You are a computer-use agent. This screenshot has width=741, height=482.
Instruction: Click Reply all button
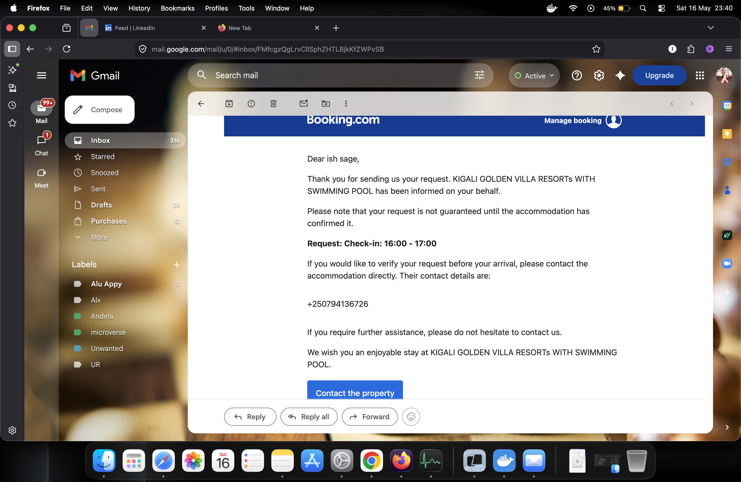click(309, 417)
